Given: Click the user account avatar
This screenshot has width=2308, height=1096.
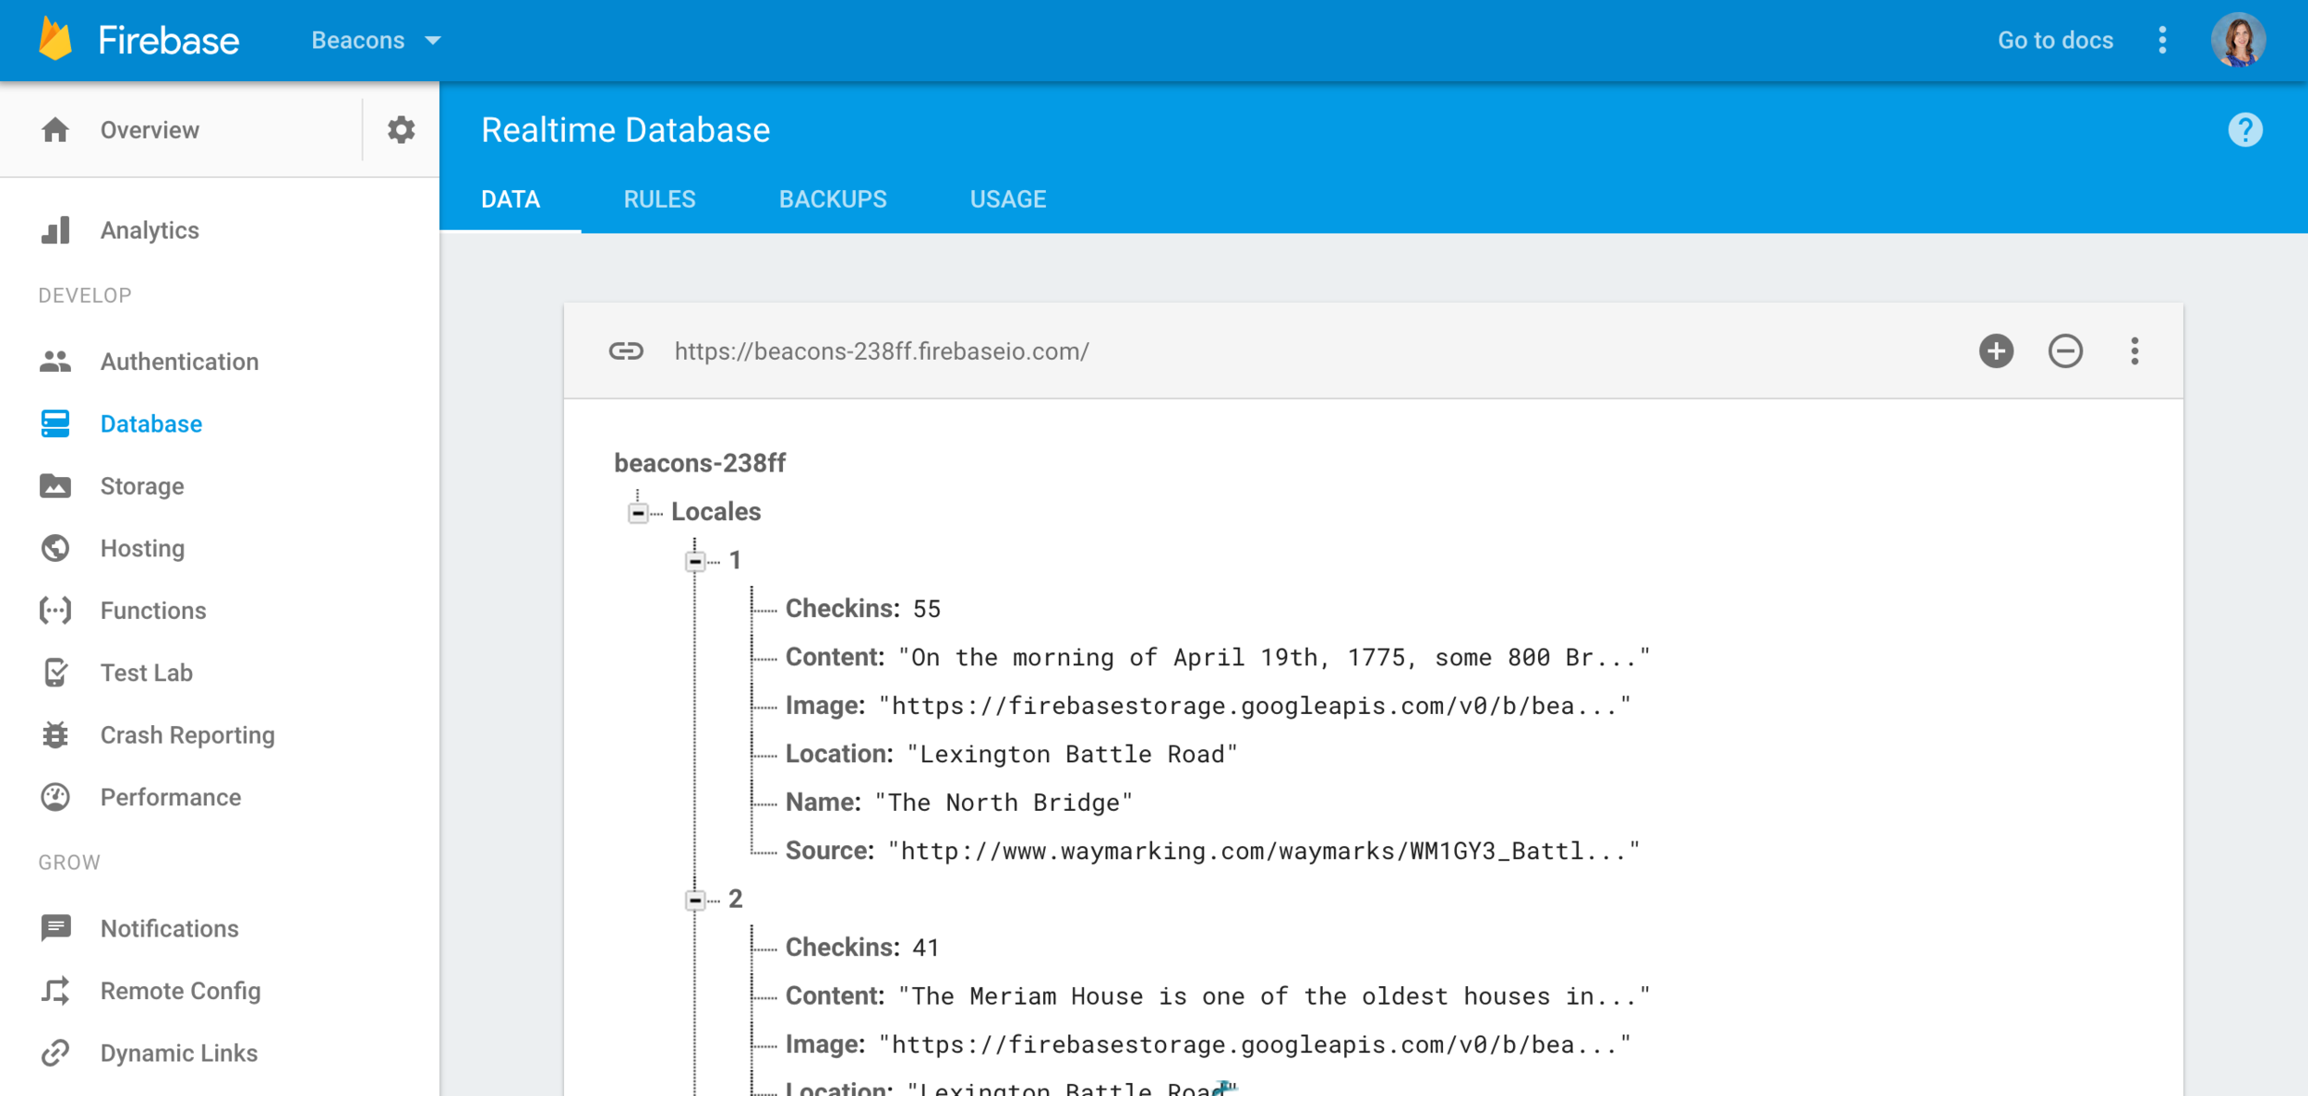Looking at the screenshot, I should 2238,41.
